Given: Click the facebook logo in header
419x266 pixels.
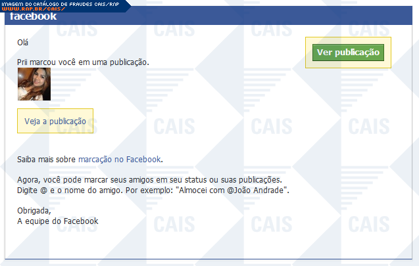Looking at the screenshot, I should (33, 18).
